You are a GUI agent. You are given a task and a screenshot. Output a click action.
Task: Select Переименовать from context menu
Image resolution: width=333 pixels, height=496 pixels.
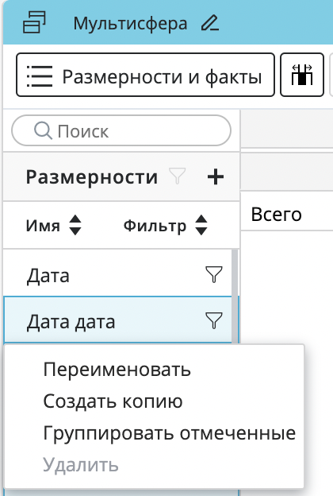coord(117,369)
